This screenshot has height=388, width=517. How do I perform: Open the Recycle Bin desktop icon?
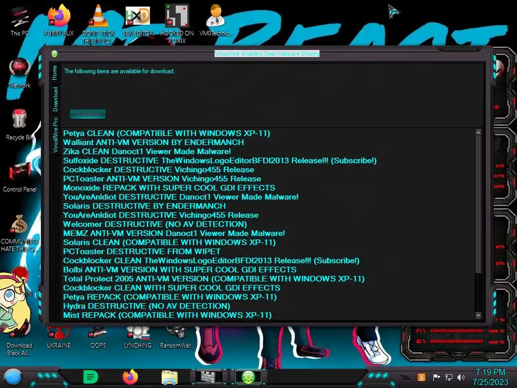click(20, 125)
